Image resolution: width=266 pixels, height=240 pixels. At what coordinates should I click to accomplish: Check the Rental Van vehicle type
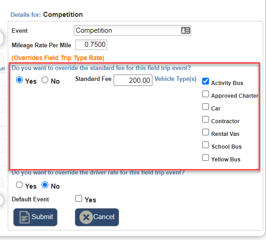click(x=205, y=132)
